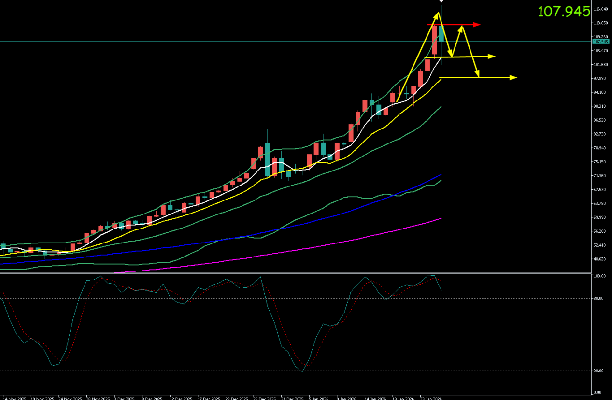Click the 20.00 oscillator level label
Viewport: 612px width, 400px height.
[x=599, y=371]
